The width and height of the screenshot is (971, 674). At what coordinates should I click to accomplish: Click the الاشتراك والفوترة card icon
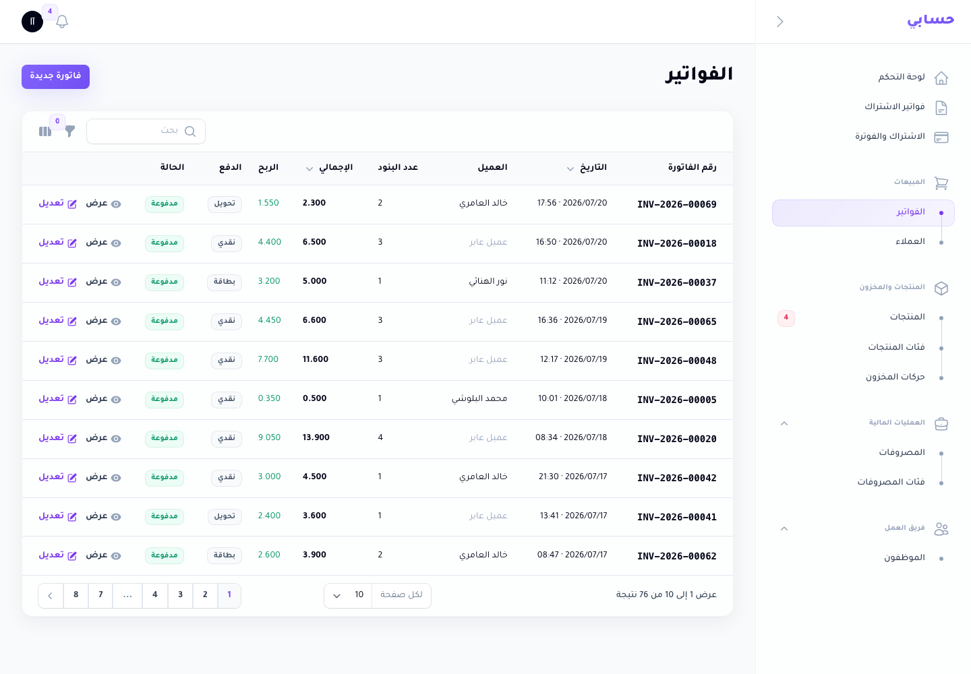941,137
